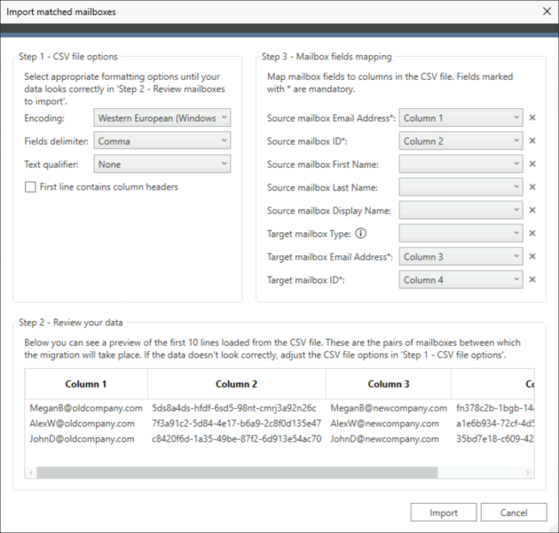Click the preview scrollbar left arrow
The height and width of the screenshot is (533, 559).
pos(31,473)
